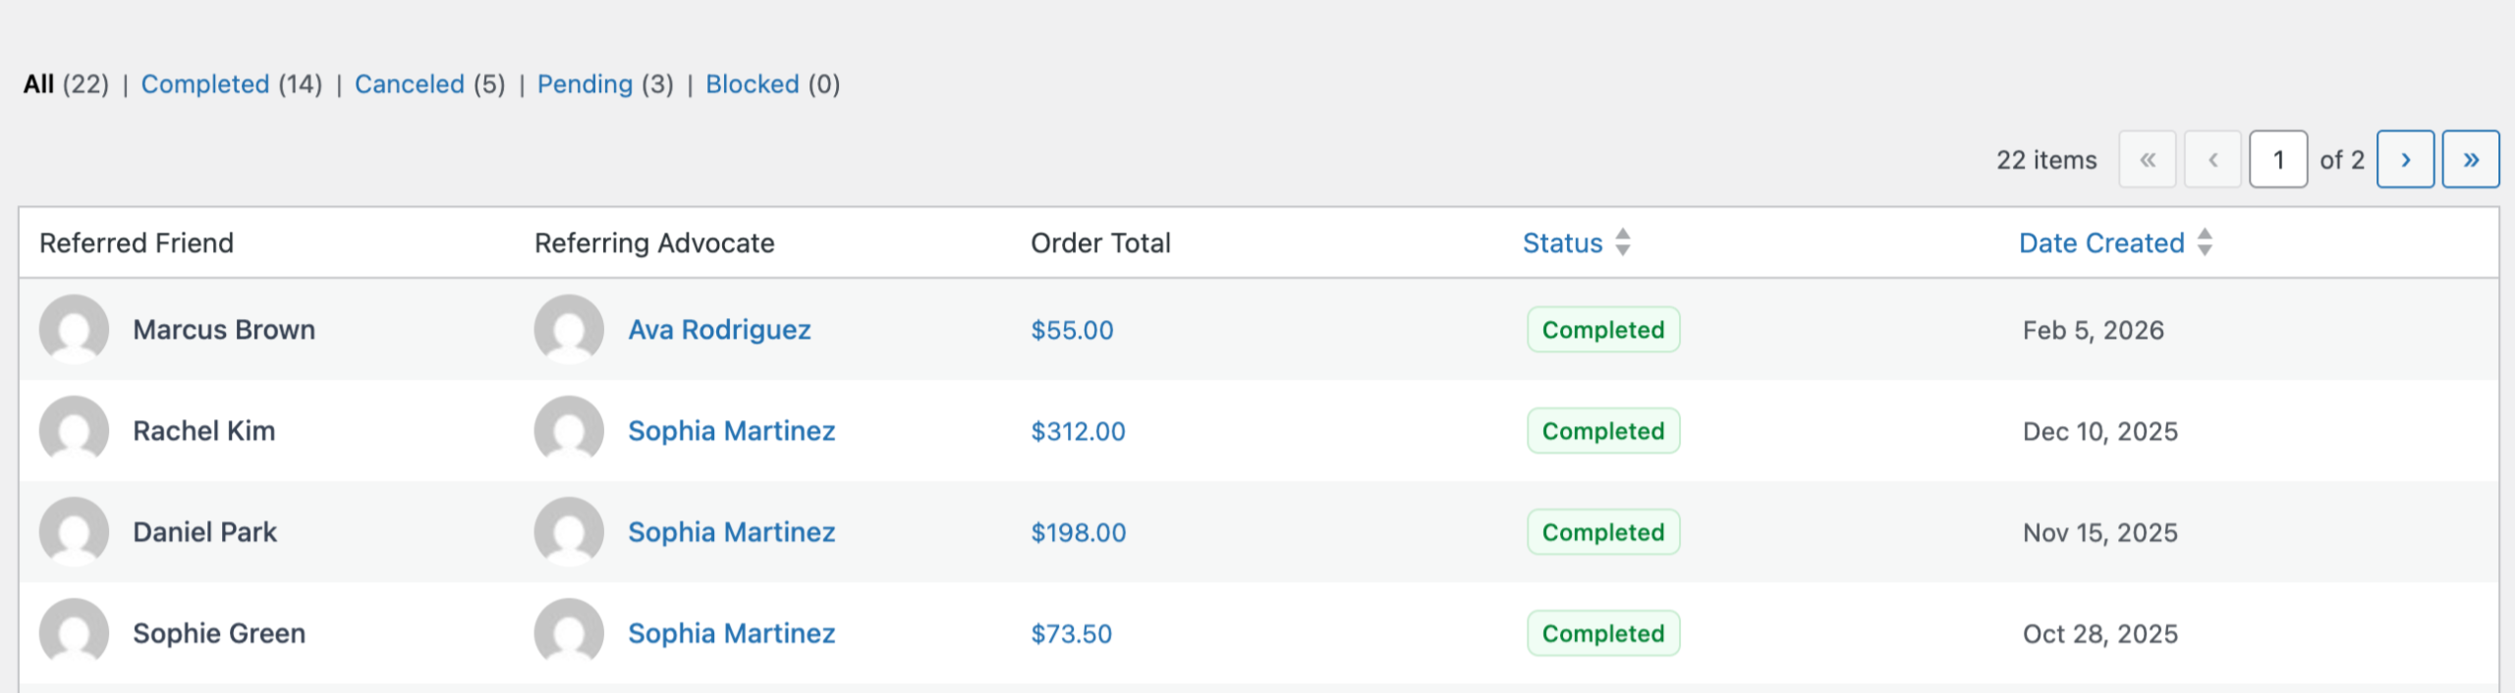
Task: Toggle the Status sort arrows
Action: (1623, 242)
